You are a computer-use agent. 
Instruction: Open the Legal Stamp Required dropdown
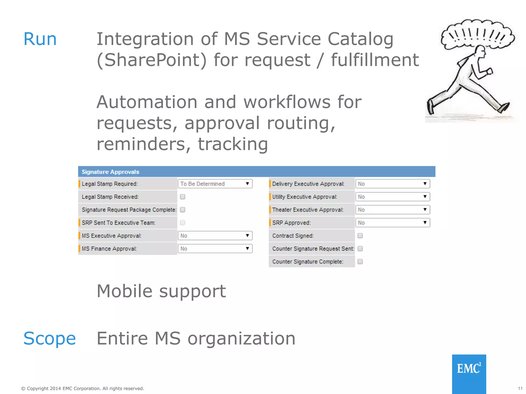coord(215,184)
